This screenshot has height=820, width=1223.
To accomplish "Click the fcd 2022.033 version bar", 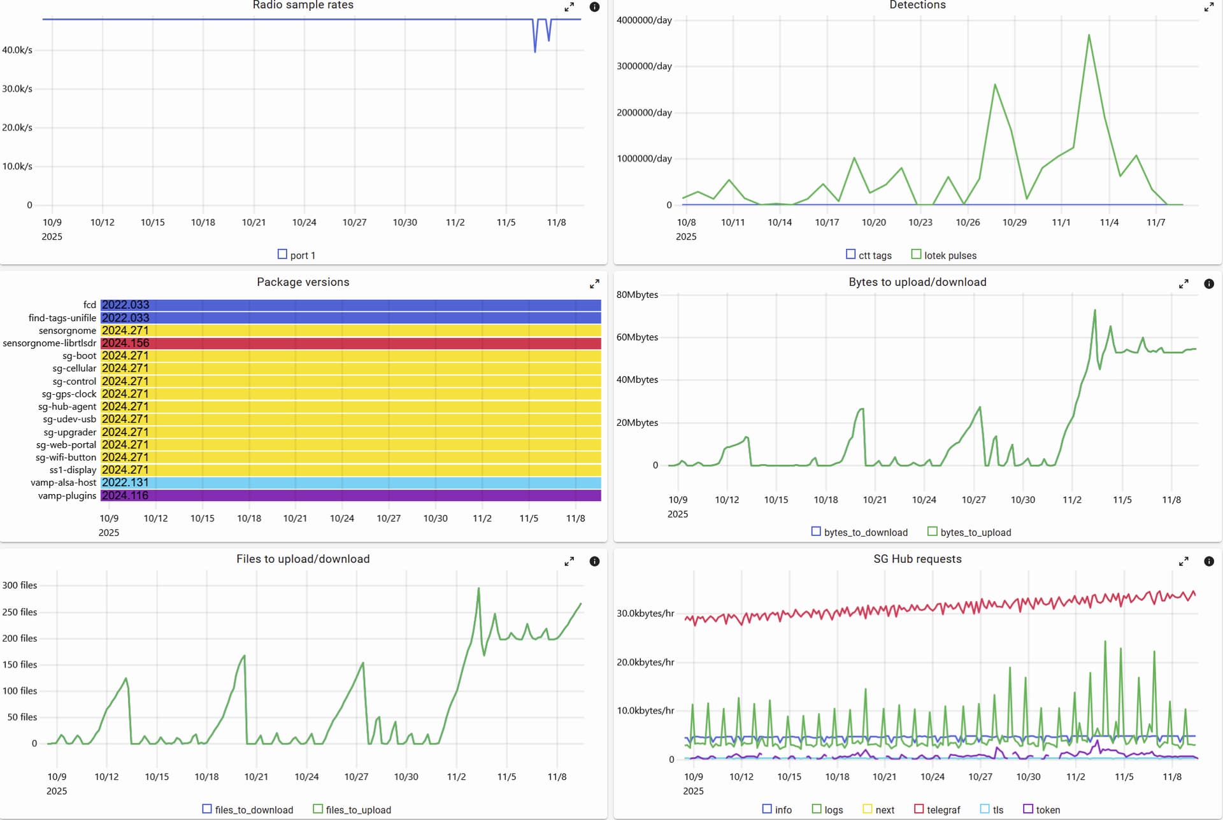I will tap(350, 305).
